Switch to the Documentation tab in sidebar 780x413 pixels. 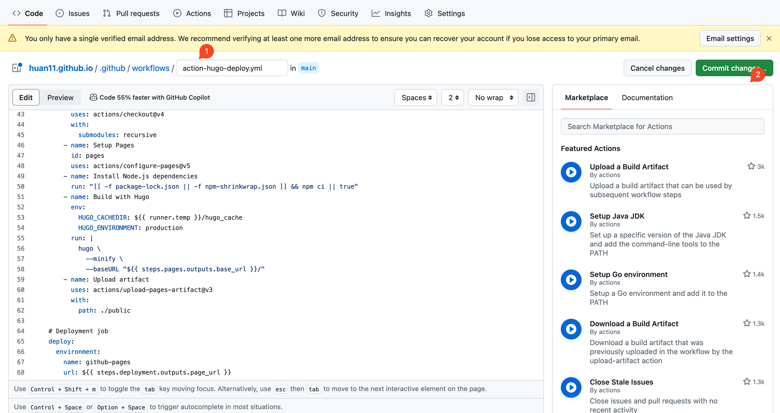[647, 97]
